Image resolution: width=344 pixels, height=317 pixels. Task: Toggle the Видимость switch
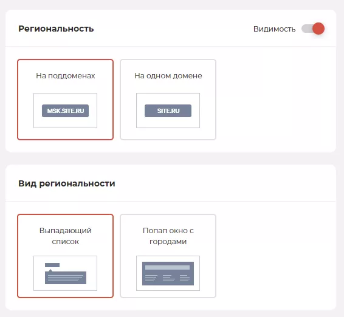[x=313, y=29]
